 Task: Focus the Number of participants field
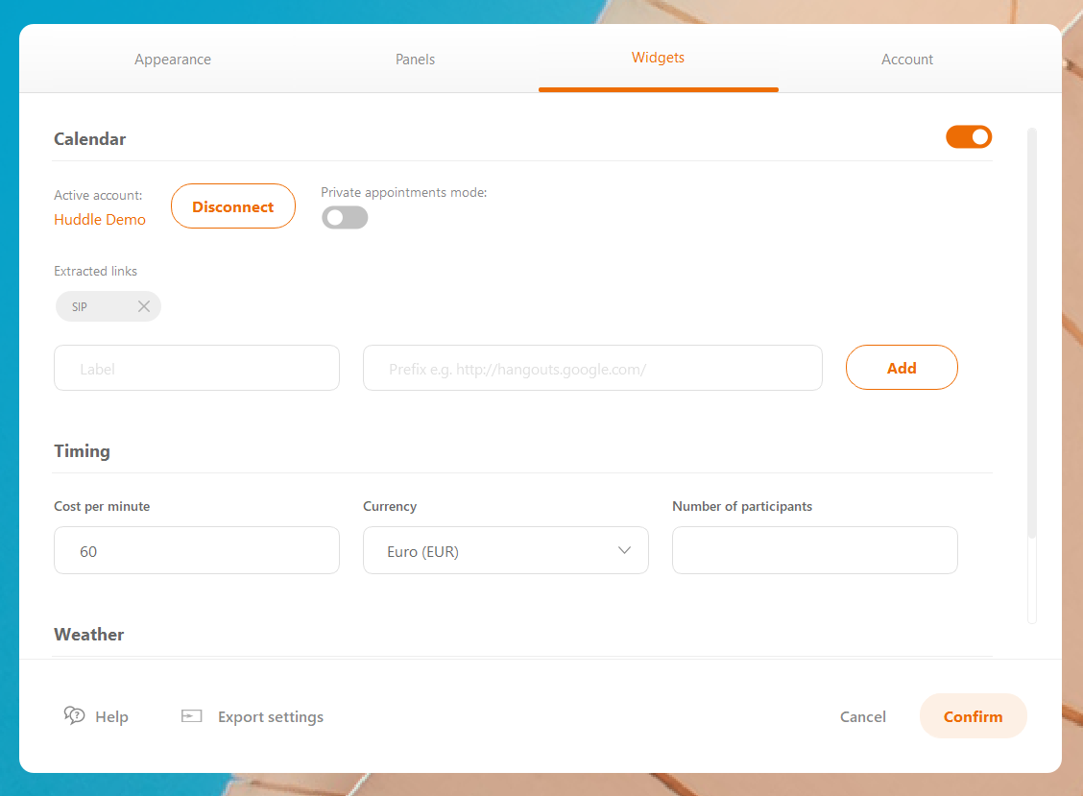click(814, 551)
